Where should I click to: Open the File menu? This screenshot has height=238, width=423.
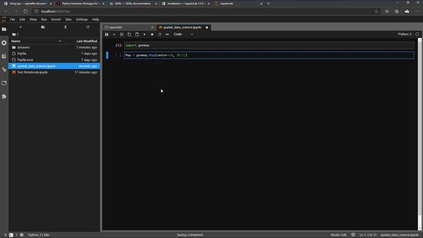tap(13, 19)
